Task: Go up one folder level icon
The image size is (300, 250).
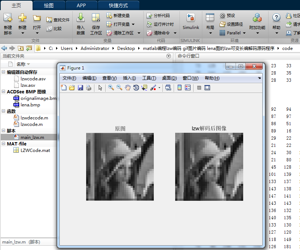Action: [21, 48]
